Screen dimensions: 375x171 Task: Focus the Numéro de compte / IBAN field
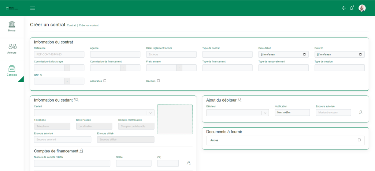(72, 163)
